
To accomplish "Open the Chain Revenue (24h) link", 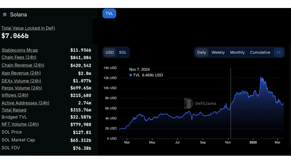I will 23,65.
